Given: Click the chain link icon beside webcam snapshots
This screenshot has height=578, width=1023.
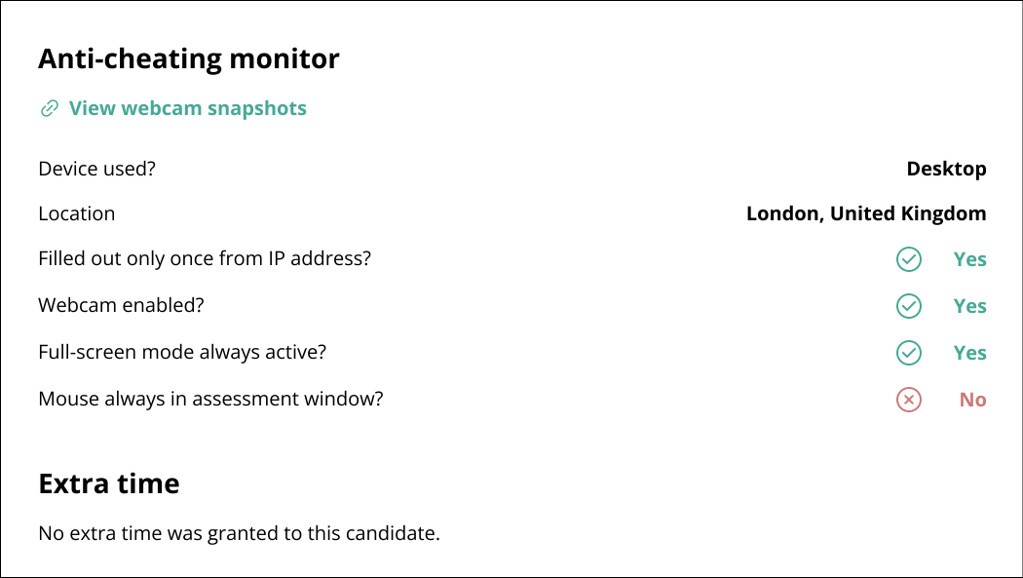Looking at the screenshot, I should point(50,108).
